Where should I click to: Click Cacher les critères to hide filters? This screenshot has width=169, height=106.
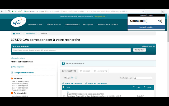click(x=18, y=58)
